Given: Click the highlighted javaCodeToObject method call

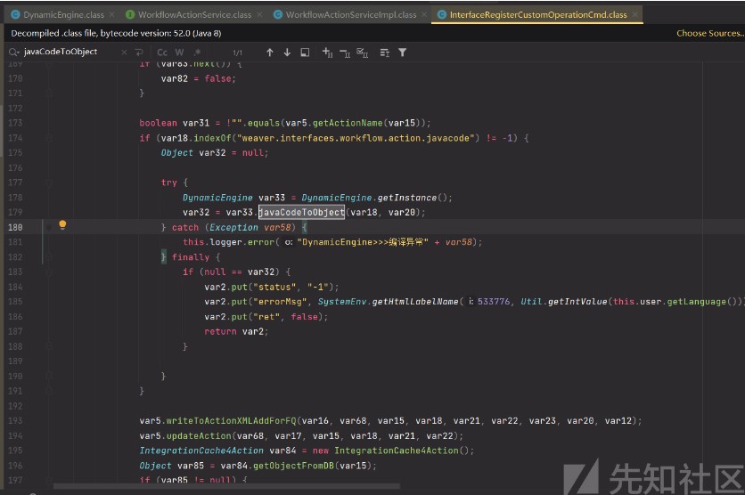Looking at the screenshot, I should [302, 212].
